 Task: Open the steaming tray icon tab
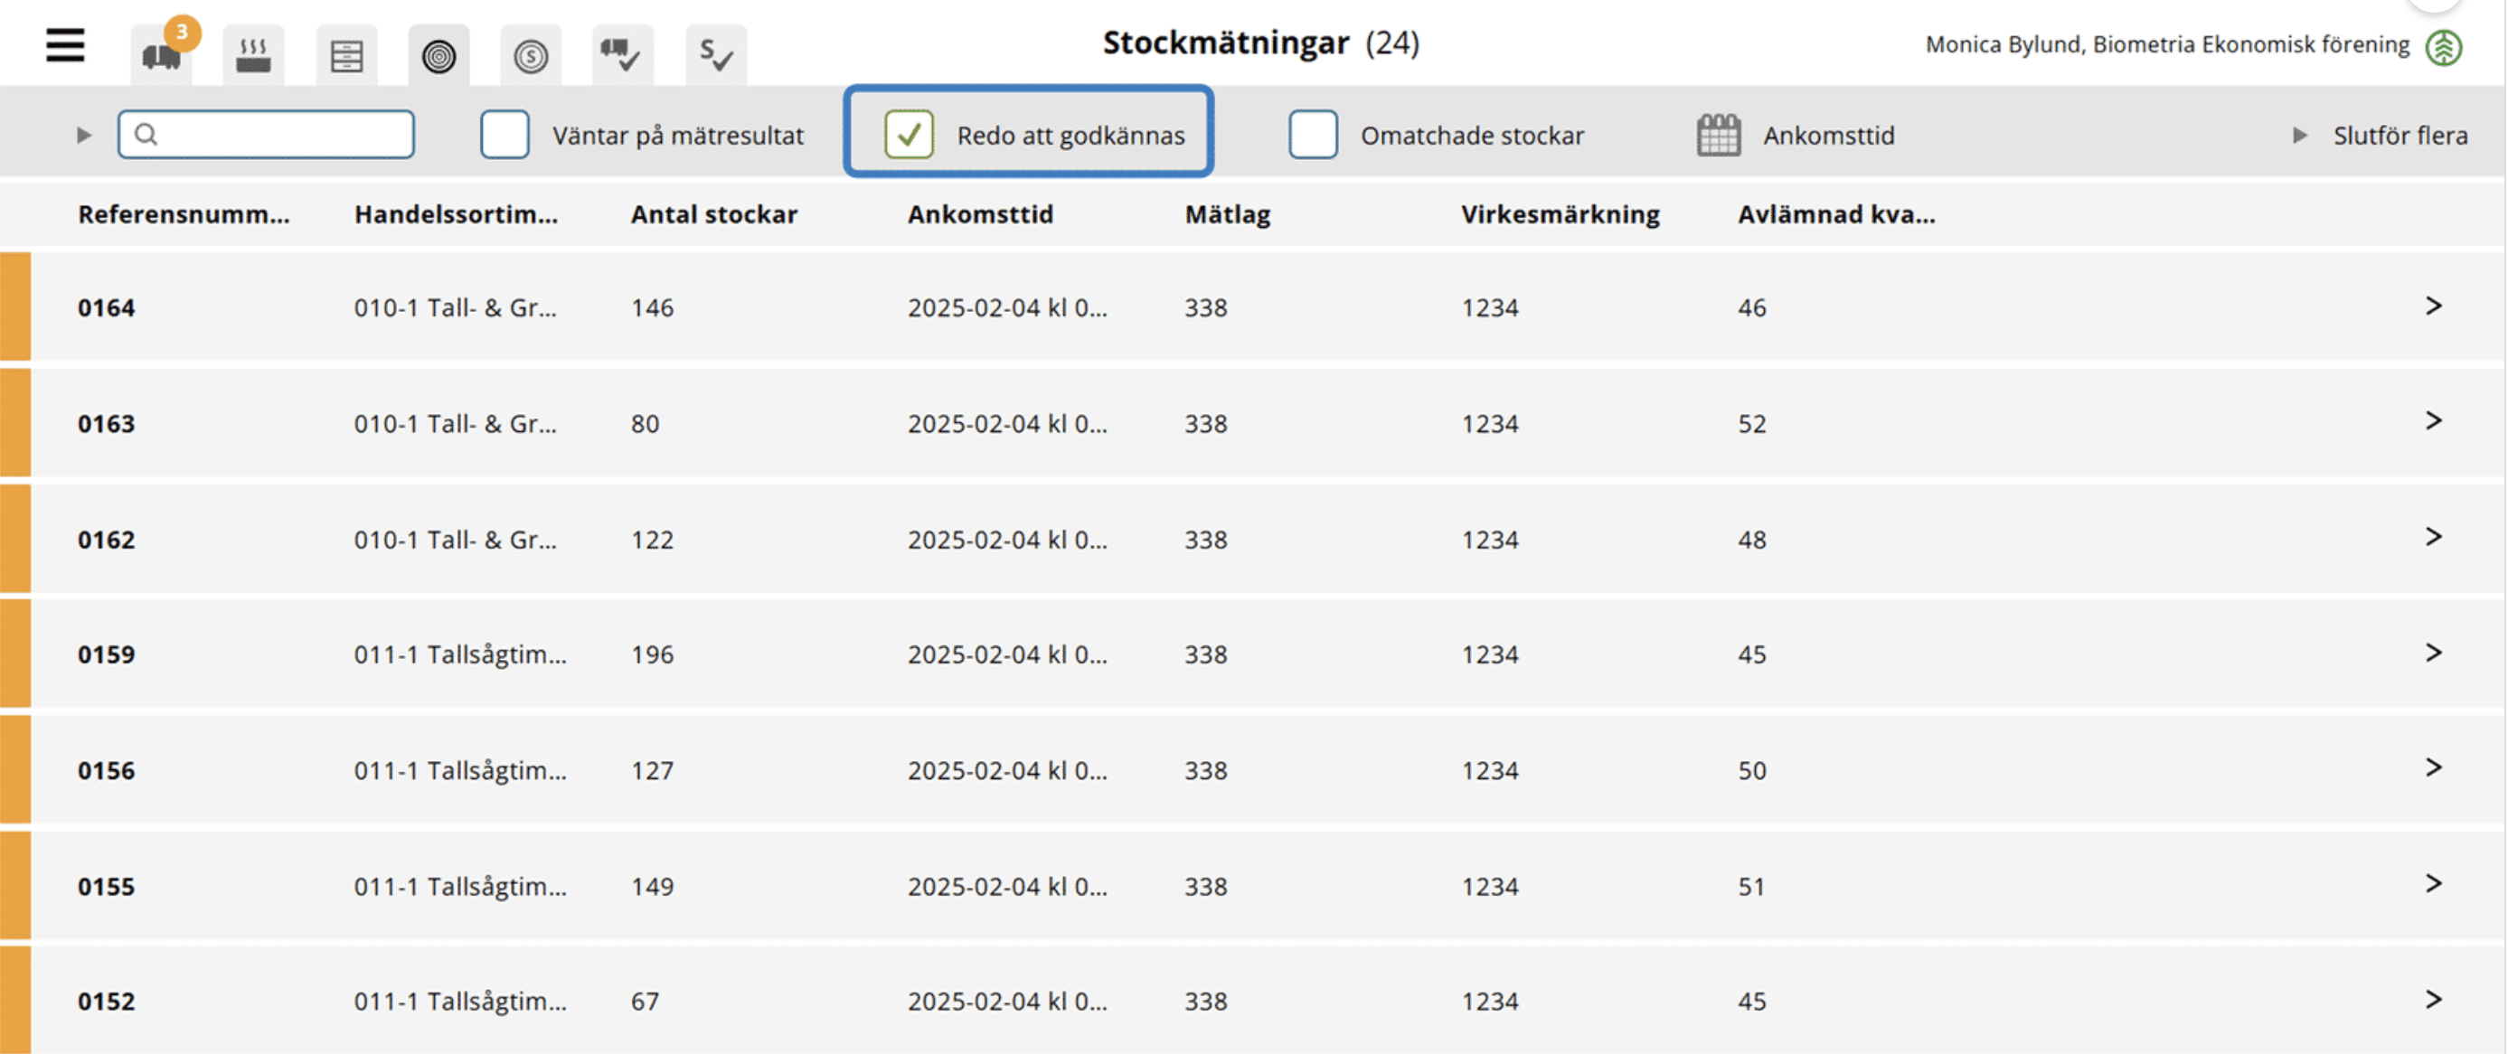coord(253,55)
